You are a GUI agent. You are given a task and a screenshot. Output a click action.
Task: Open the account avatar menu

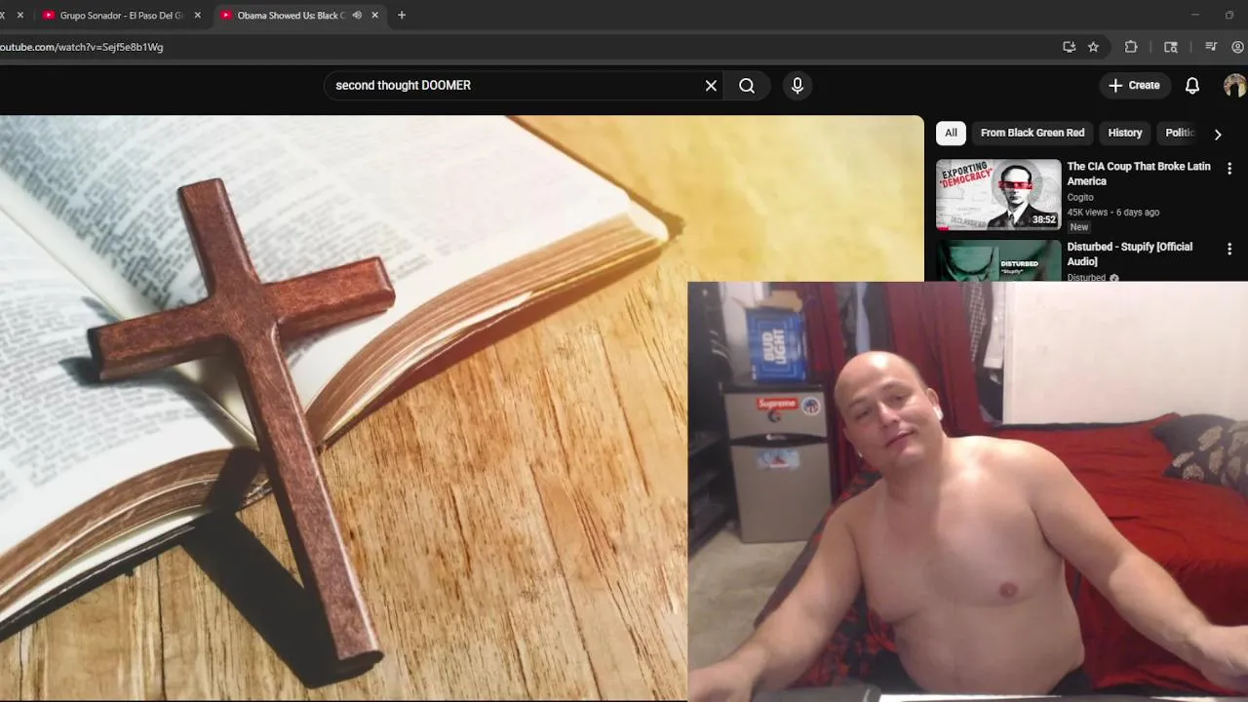pyautogui.click(x=1234, y=86)
